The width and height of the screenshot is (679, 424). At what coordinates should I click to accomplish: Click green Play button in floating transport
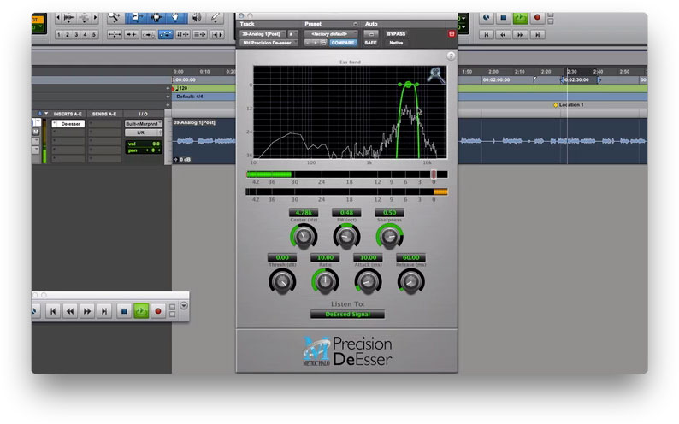pos(141,311)
